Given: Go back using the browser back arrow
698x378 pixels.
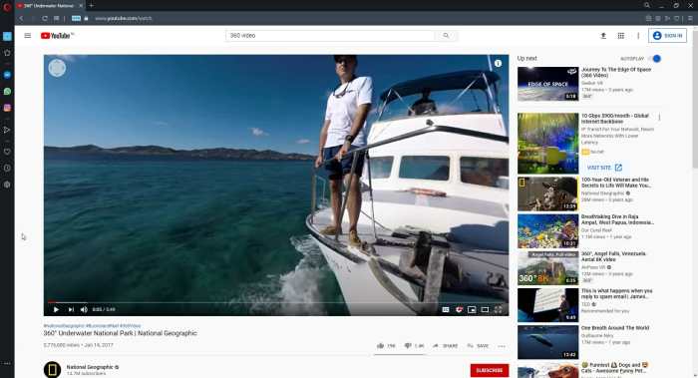Looking at the screenshot, I should tap(21, 18).
